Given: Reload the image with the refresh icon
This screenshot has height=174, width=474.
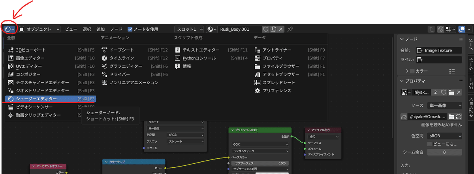Looking at the screenshot, I should coord(459,117).
